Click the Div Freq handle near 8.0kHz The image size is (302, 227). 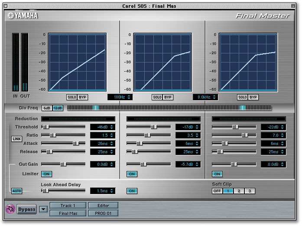[x=243, y=108]
